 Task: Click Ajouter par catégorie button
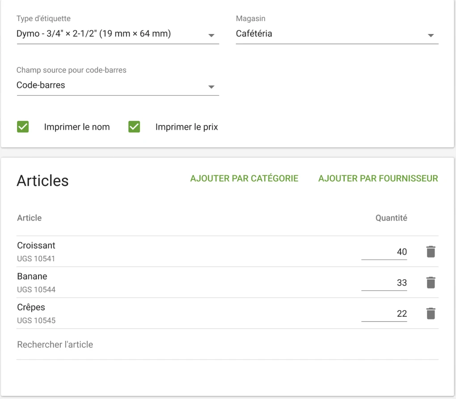click(244, 178)
